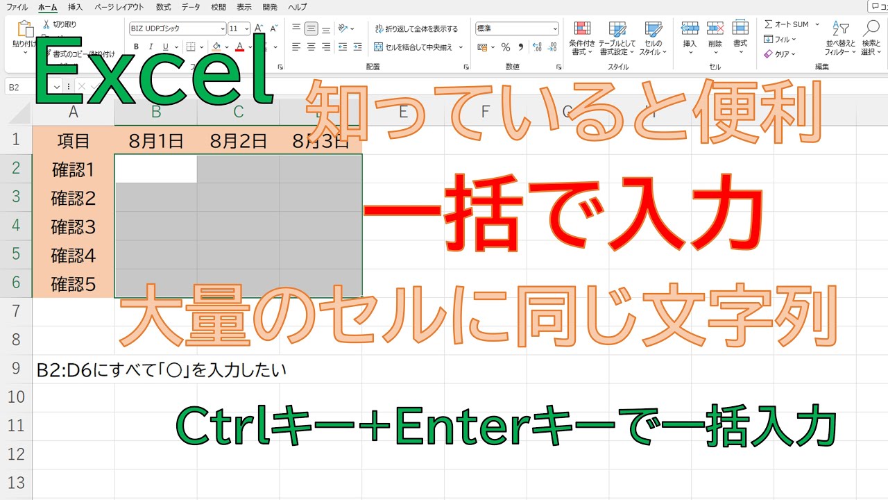Click the red Font Color A icon
This screenshot has height=500, width=888.
pos(239,47)
